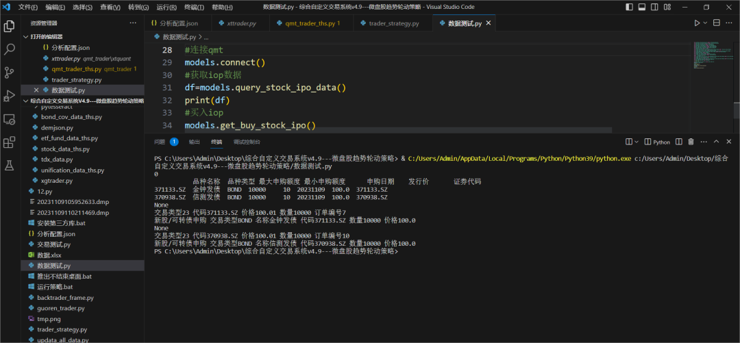Open customize layout icon in title bar
Image resolution: width=740 pixels, height=343 pixels.
pyautogui.click(x=667, y=7)
